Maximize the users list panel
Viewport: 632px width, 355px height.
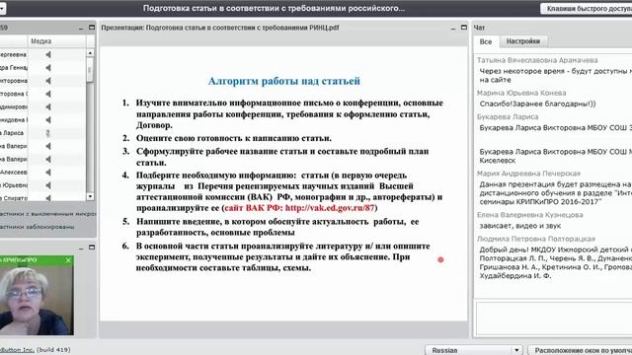[92, 28]
